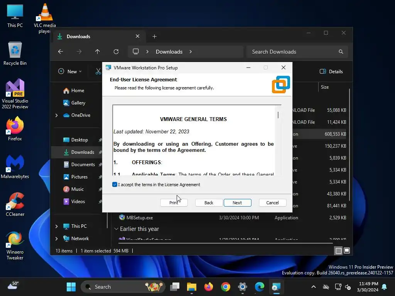
Task: Open VLC media player desktop shortcut
Action: coord(45,18)
